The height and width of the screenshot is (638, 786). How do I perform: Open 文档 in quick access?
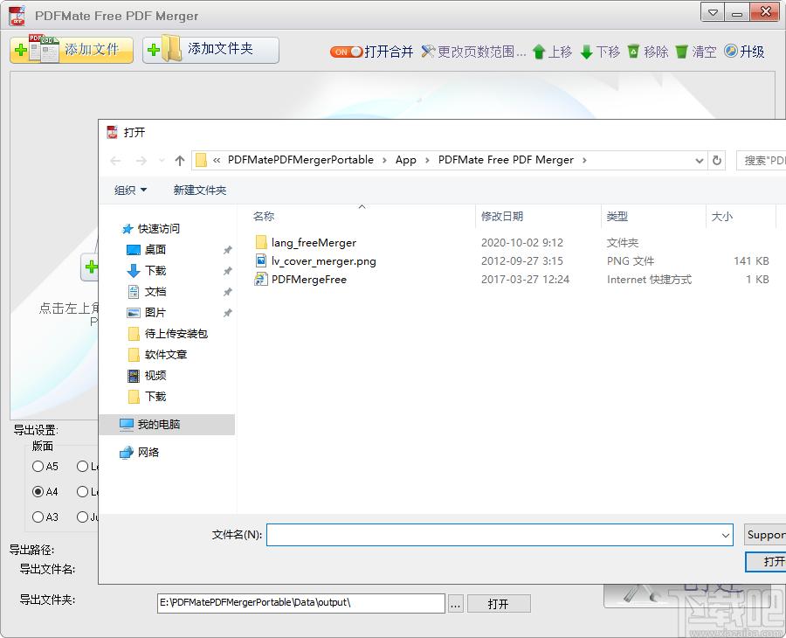click(146, 292)
